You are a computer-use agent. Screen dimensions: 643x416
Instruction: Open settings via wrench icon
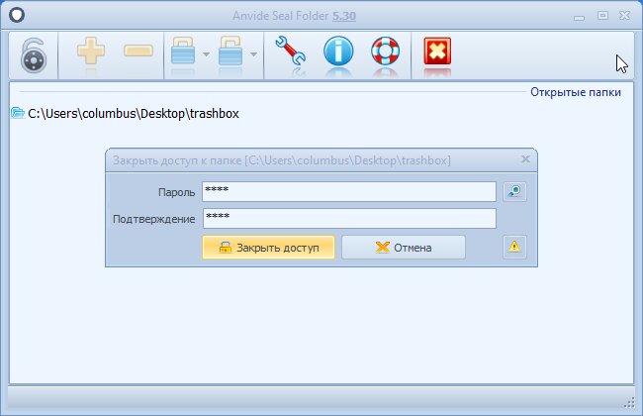[290, 51]
